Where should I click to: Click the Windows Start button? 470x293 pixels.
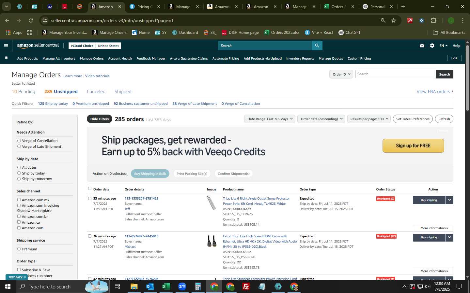pos(8,286)
